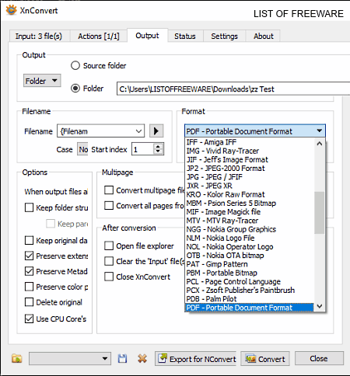
Task: Decrease the Start index stepper value
Action: coord(158,152)
